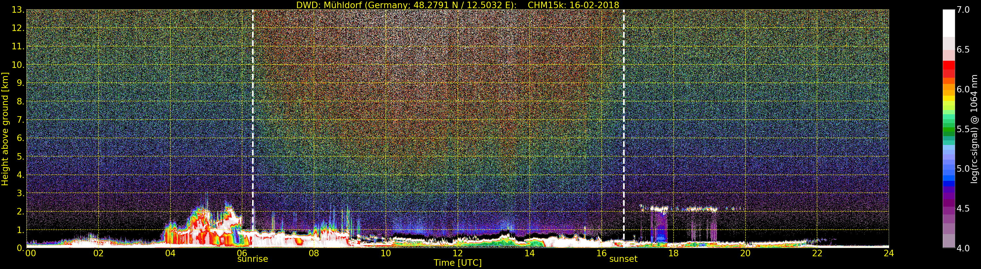981x269 pixels.
Task: Select the "log(rc-signal) @ 1064 nm" colorbar label
Action: [x=974, y=129]
